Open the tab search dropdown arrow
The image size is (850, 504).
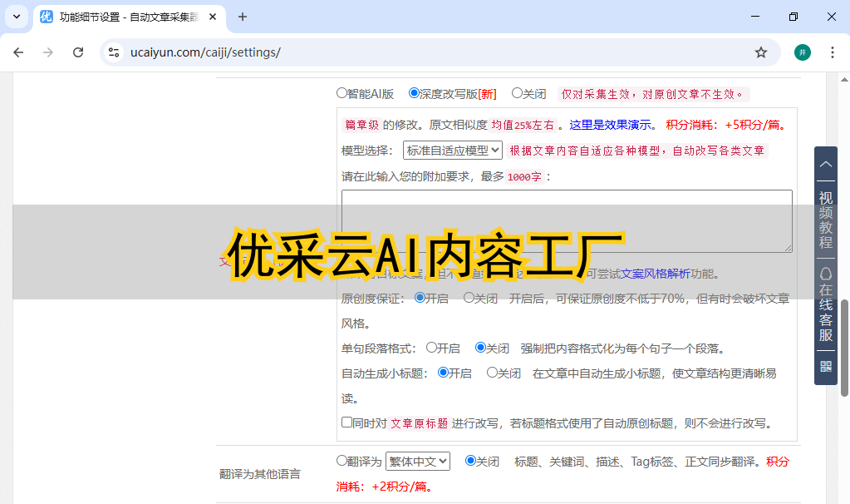point(16,17)
